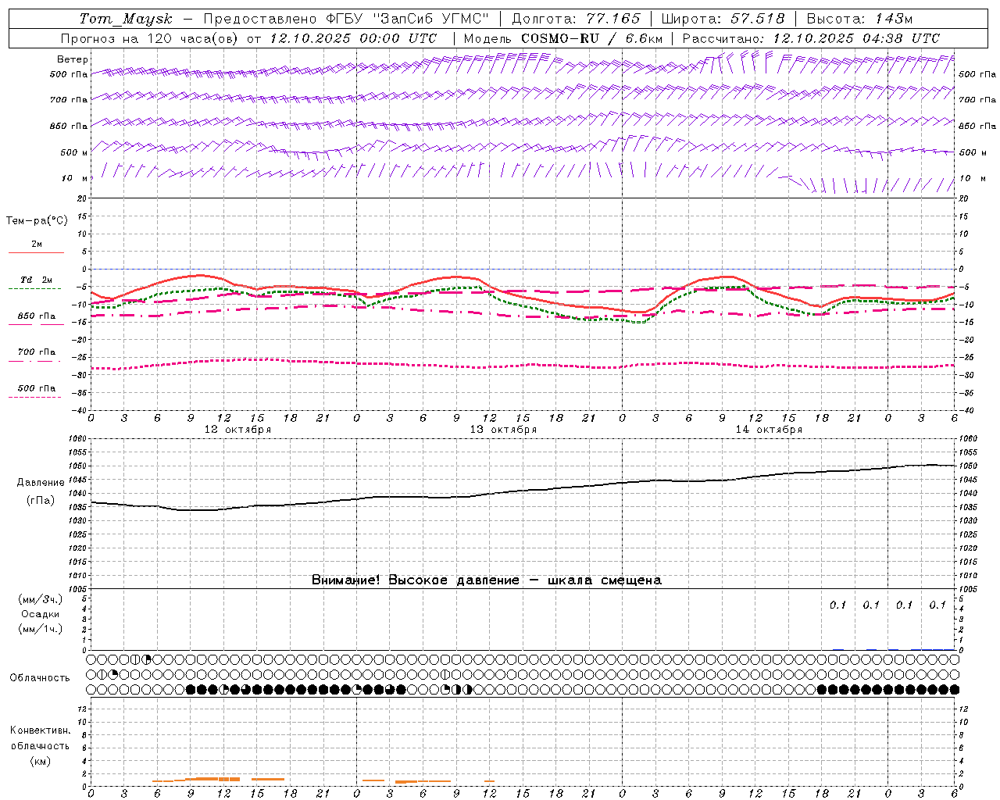Click the '14 октября' date label
Viewport: 1000px width, 800px height.
[769, 429]
